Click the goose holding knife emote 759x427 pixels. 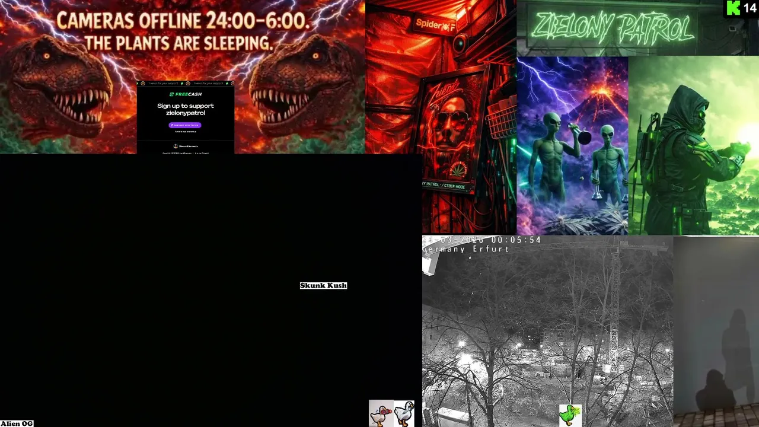(x=404, y=413)
